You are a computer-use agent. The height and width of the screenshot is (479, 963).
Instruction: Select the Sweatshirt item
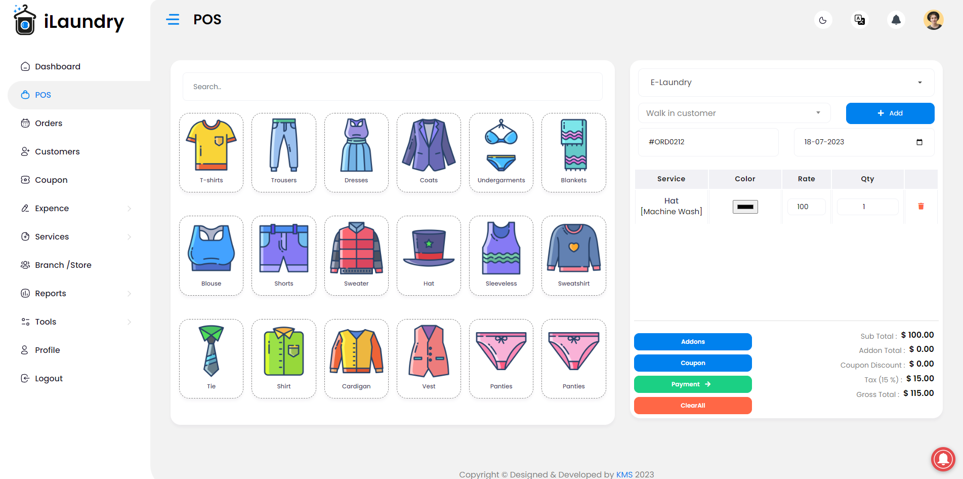(x=574, y=256)
